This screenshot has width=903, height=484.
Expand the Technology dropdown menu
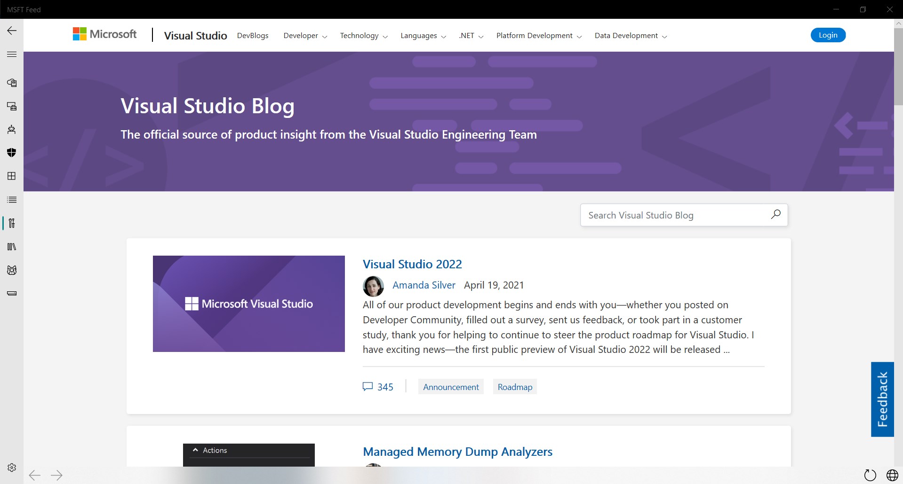pyautogui.click(x=364, y=36)
